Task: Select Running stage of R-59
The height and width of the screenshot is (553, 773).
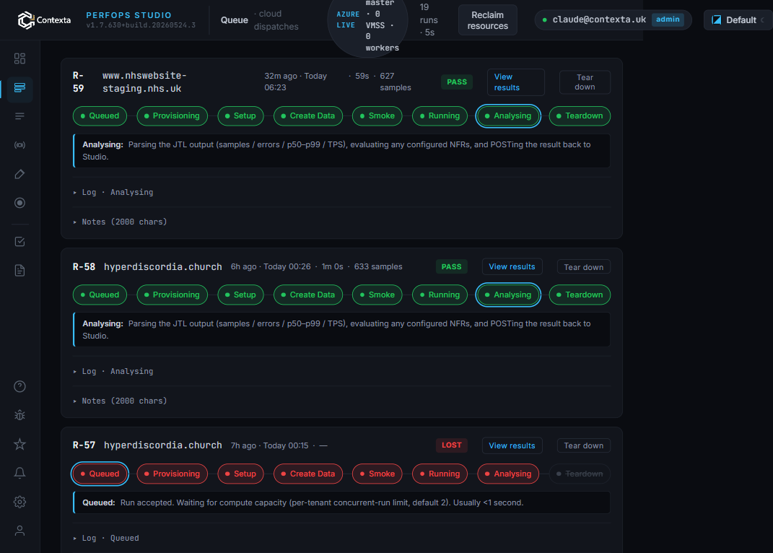Action: pyautogui.click(x=440, y=116)
